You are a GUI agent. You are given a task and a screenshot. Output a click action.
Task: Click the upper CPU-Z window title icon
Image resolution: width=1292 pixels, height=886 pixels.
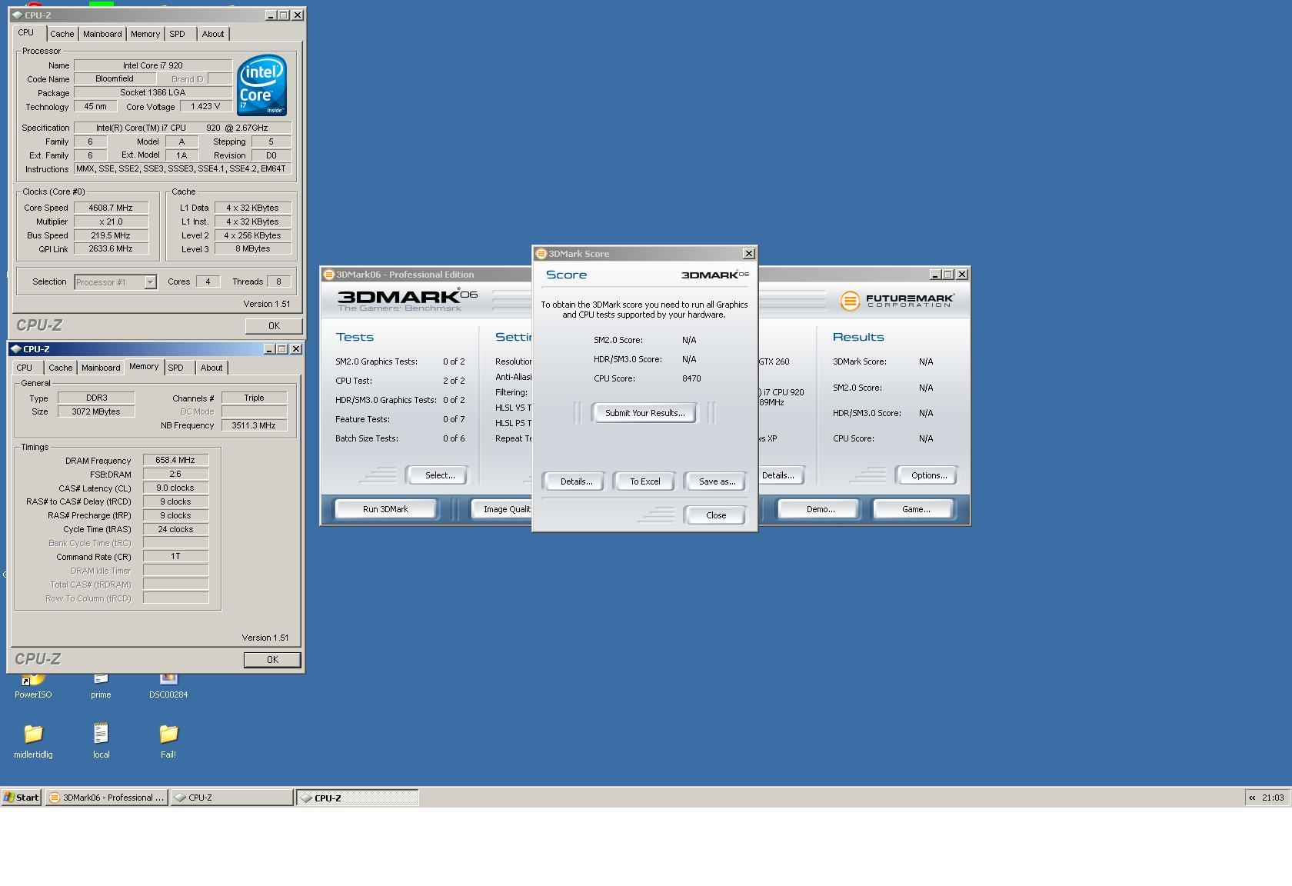[x=16, y=15]
